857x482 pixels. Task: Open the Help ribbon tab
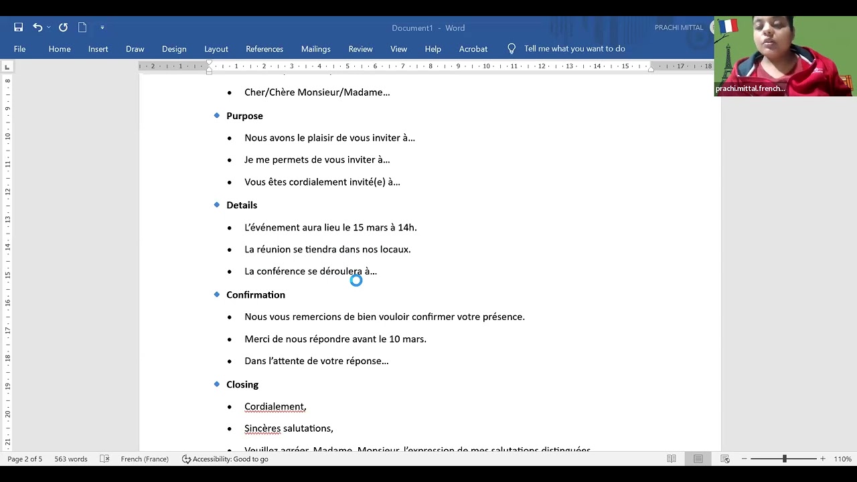pos(433,49)
